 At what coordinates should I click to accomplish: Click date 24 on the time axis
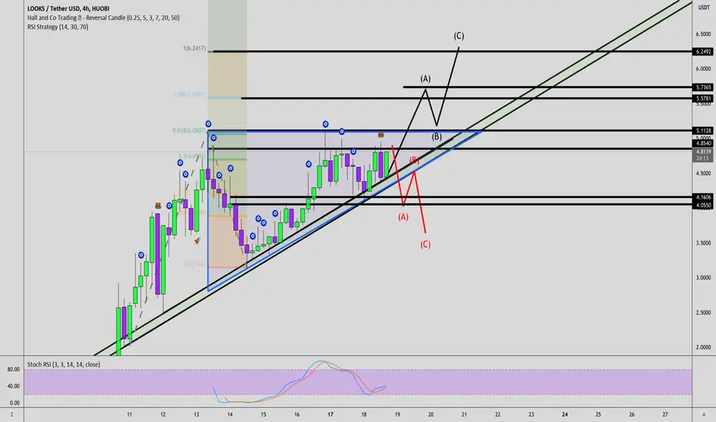(x=565, y=414)
